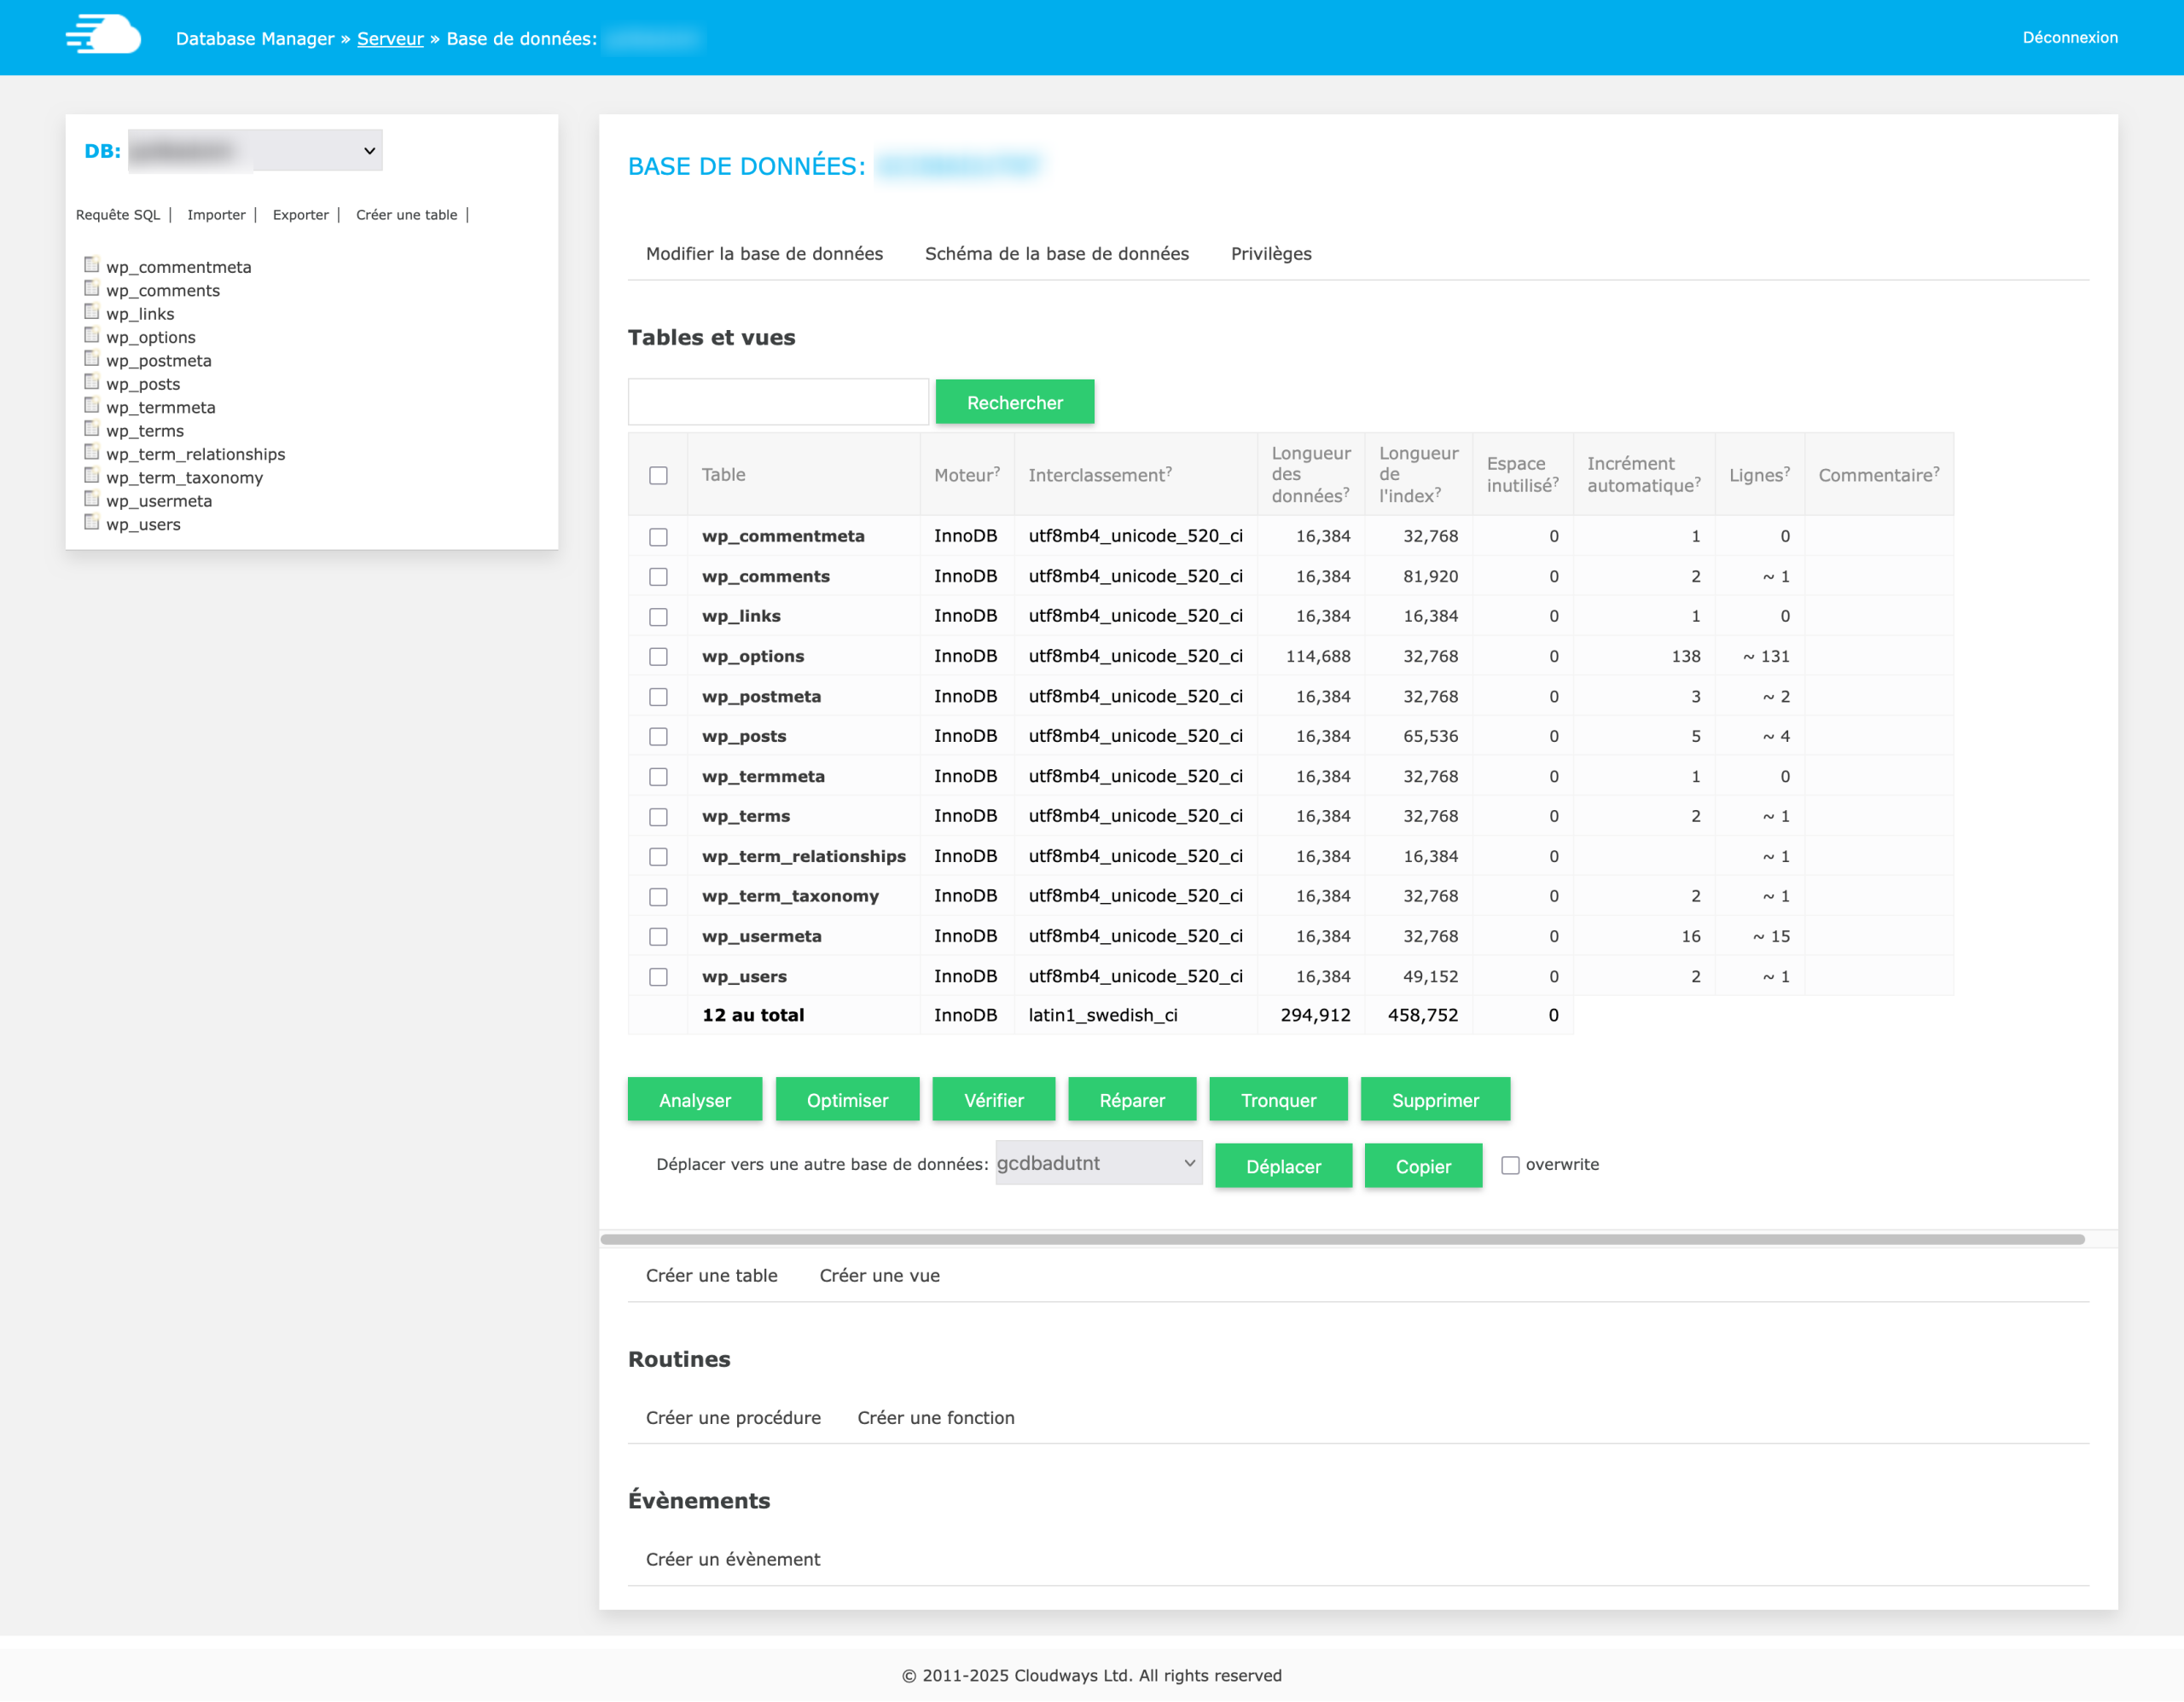Image resolution: width=2184 pixels, height=1702 pixels.
Task: Click table icon beside wp_termmeta in sidebar
Action: [92, 406]
